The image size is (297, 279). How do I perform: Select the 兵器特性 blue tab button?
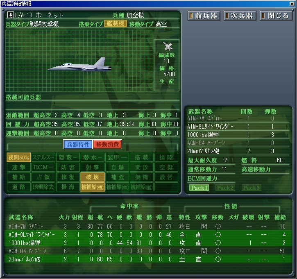pyautogui.click(x=78, y=145)
